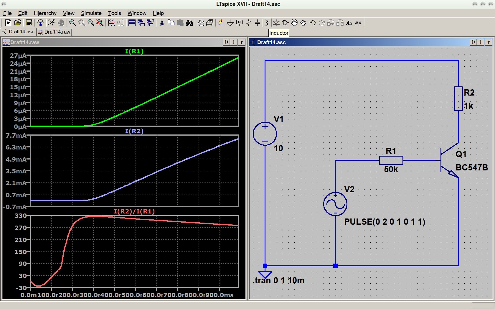
Task: Switch to the Draft14.asc tab
Action: click(19, 32)
